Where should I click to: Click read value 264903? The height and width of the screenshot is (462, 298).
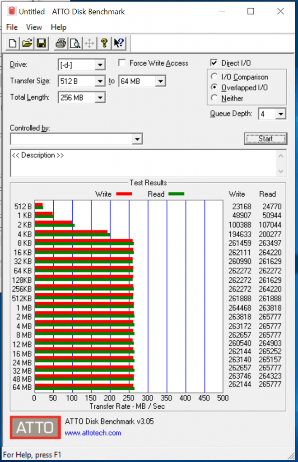(x=270, y=343)
